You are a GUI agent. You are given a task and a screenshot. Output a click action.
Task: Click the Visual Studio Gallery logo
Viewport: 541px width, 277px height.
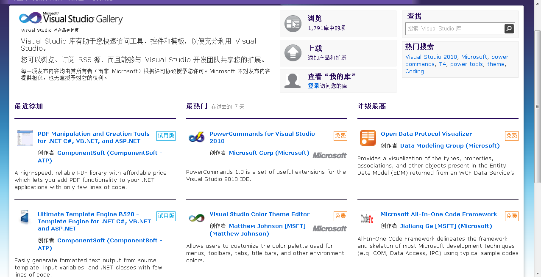coord(71,18)
